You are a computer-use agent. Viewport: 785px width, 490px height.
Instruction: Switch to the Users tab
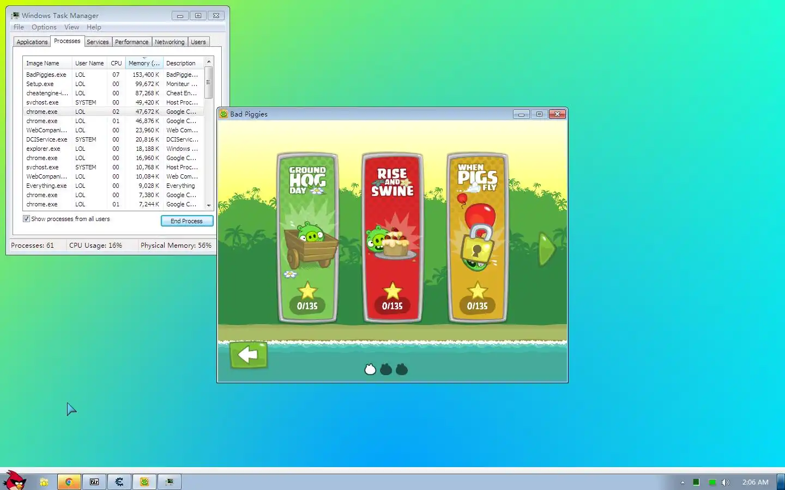click(198, 42)
